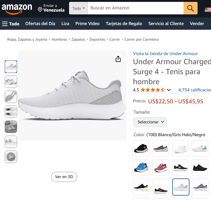The image size is (211, 200).
Task: Open Tarjetas de Regalo nav item
Action: pos(124,23)
